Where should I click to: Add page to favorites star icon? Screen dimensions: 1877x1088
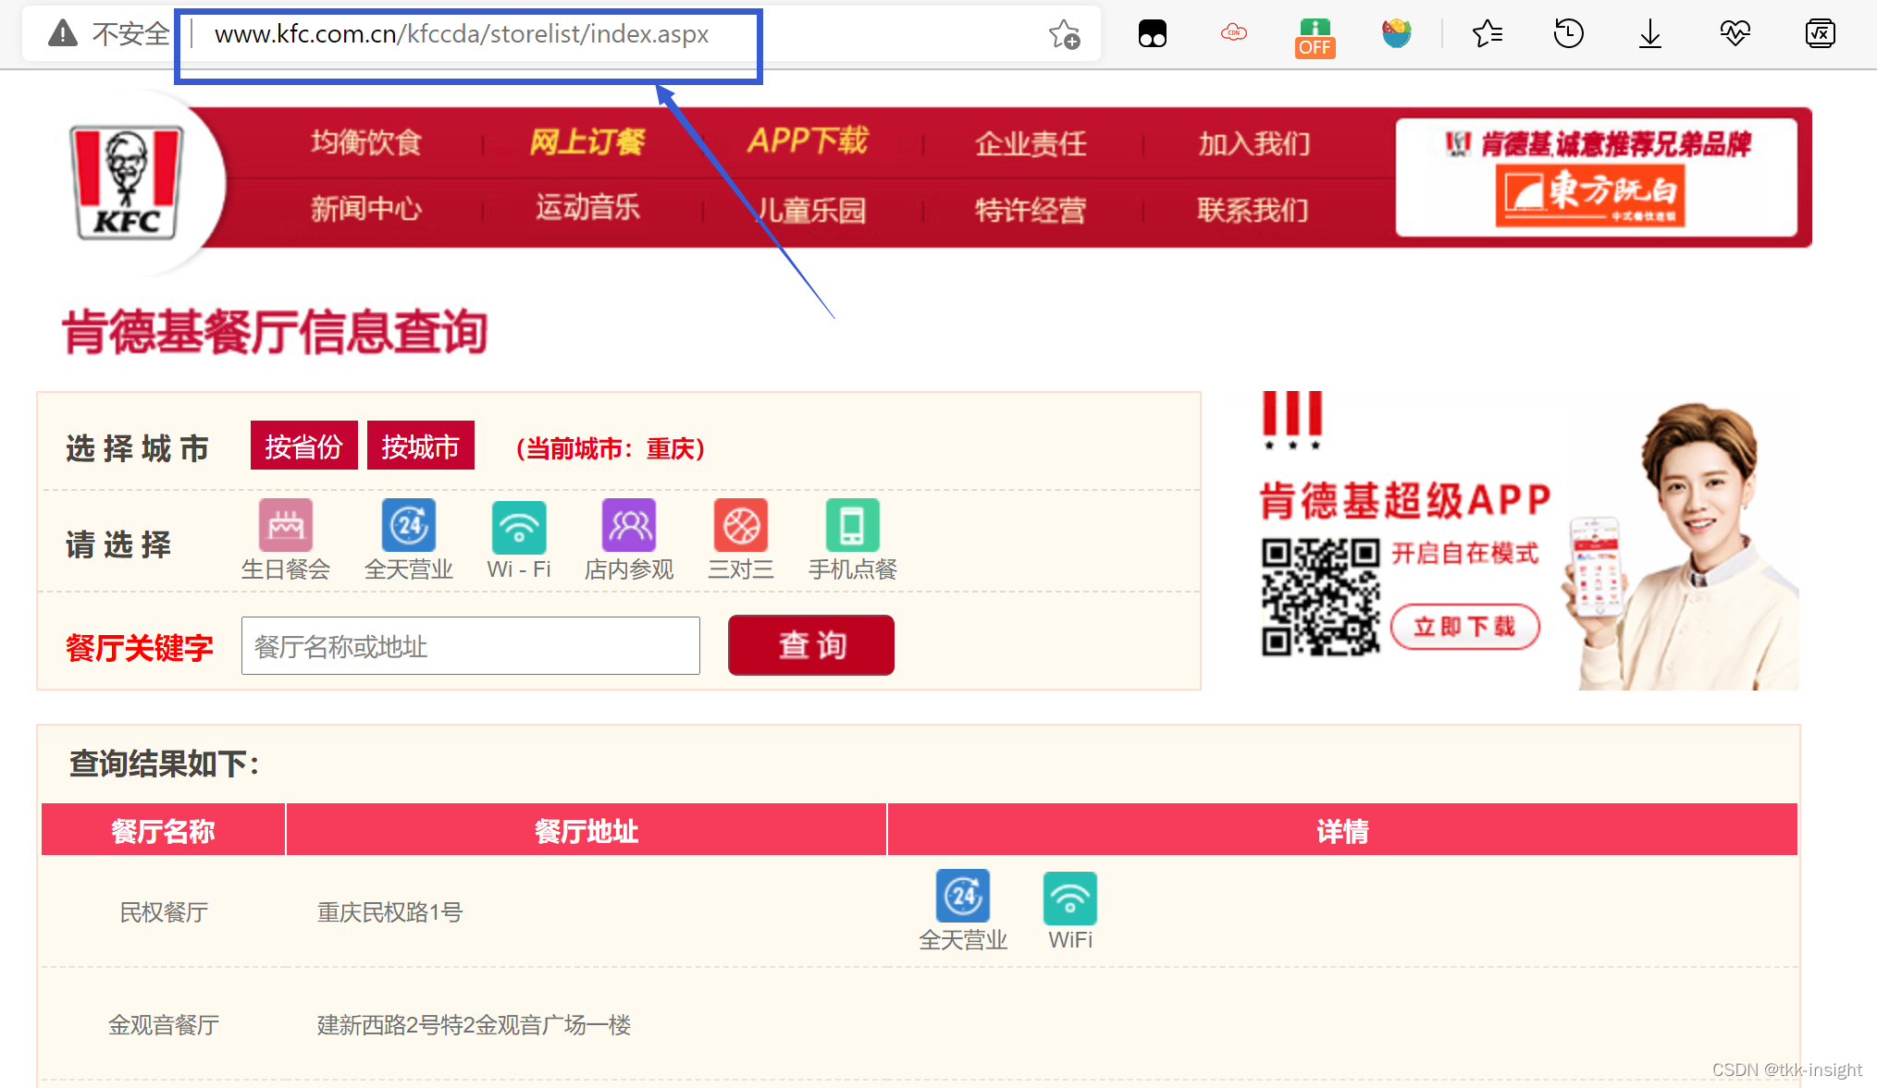coord(1064,35)
